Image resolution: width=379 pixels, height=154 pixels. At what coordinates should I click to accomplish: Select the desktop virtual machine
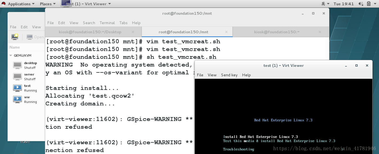[26, 65]
